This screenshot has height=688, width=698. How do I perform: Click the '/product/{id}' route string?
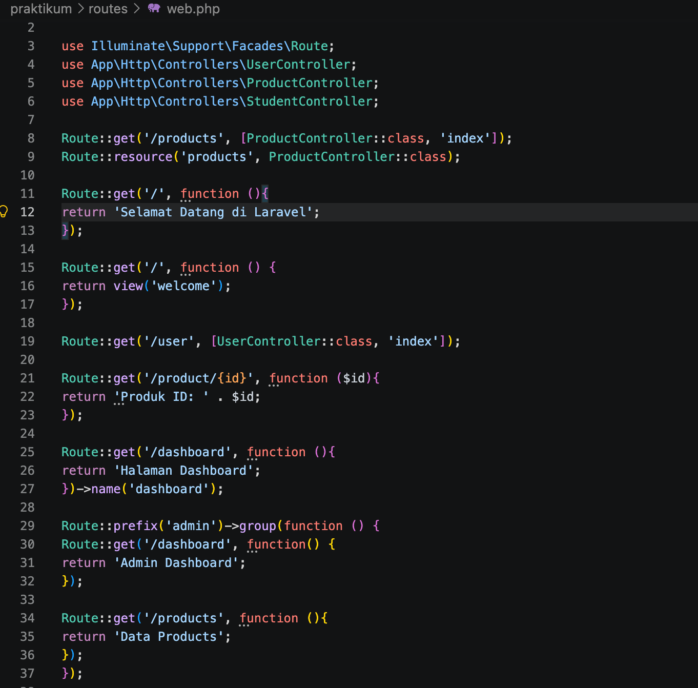pos(198,378)
